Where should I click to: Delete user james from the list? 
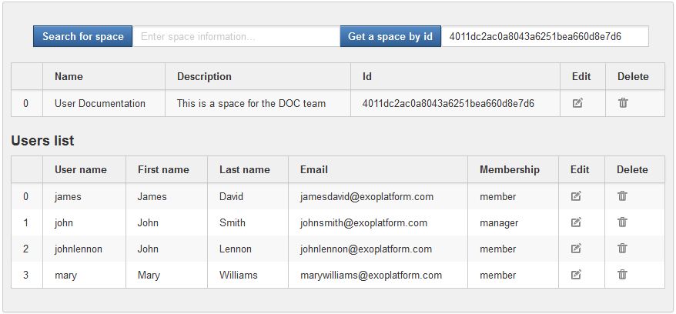tap(622, 196)
